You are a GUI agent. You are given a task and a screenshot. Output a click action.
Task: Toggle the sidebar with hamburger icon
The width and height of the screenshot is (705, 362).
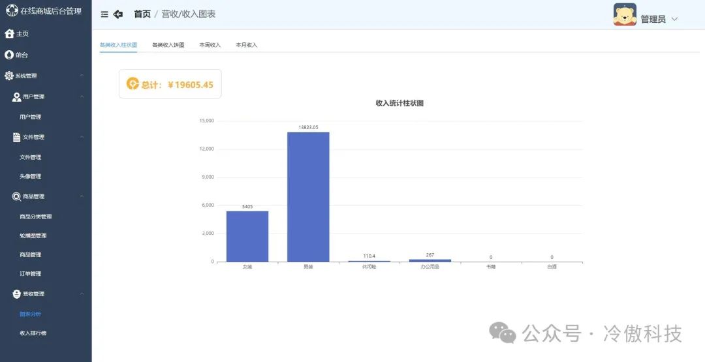[x=104, y=14]
